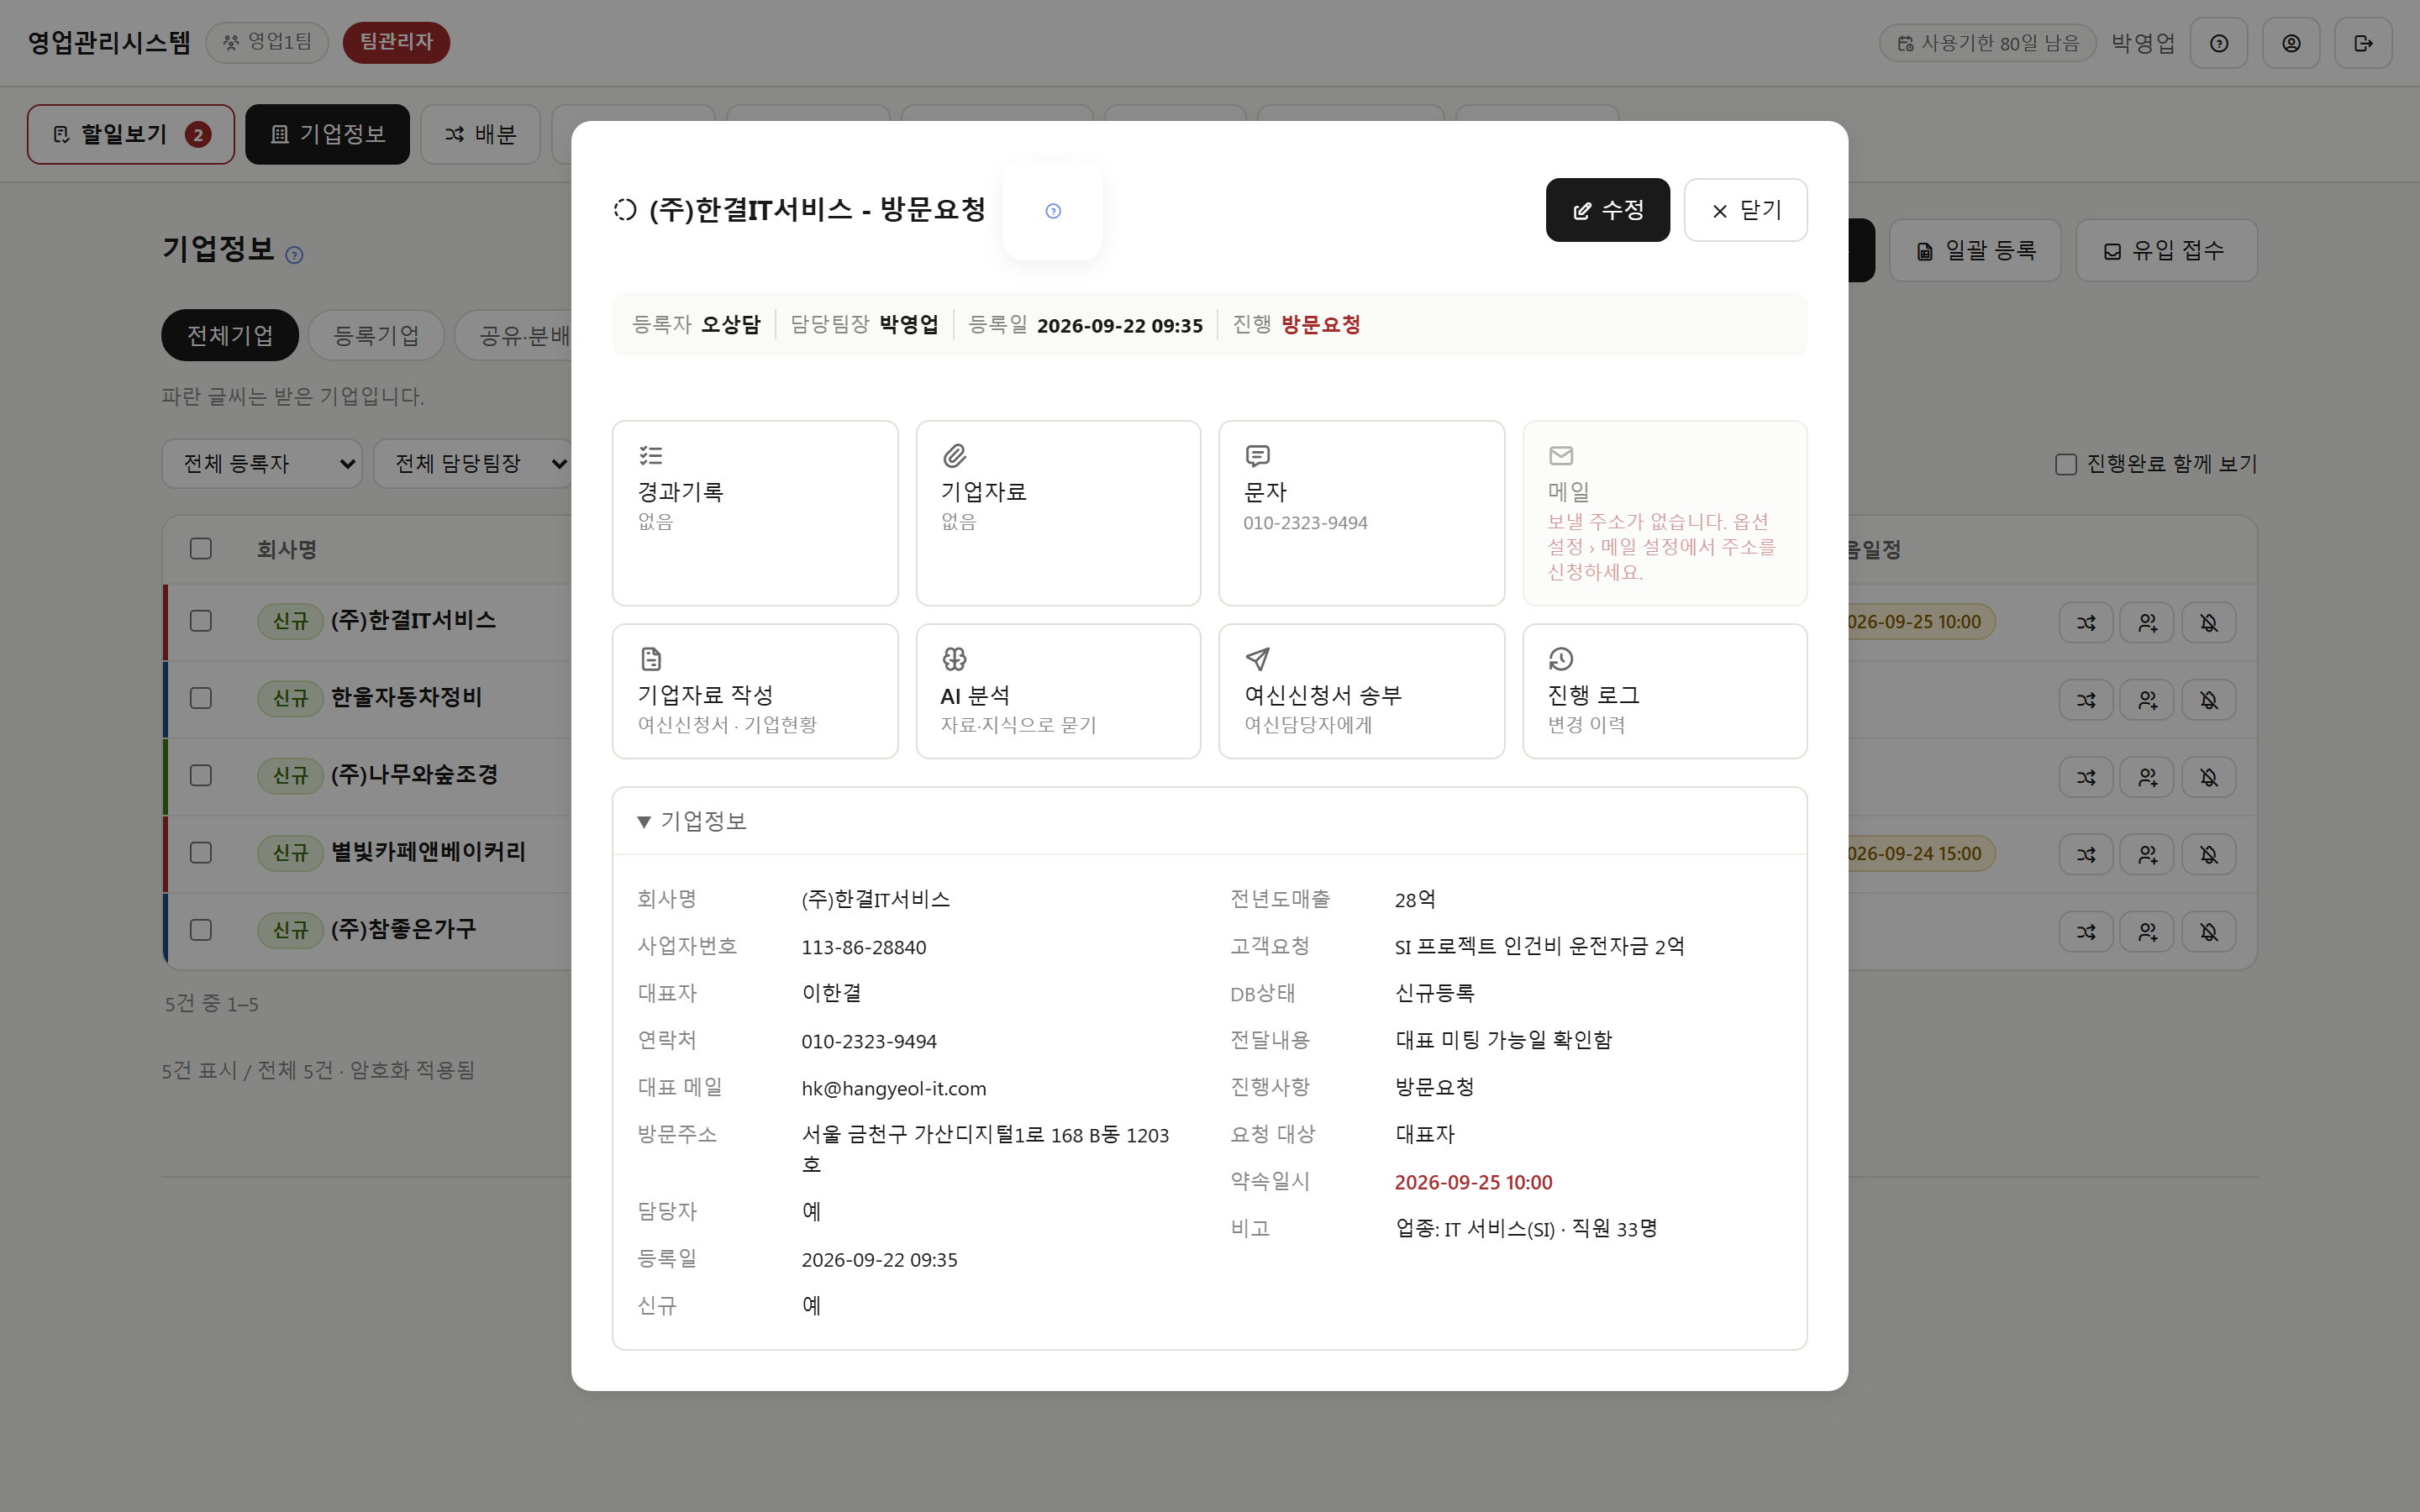Click the shuffle icon in (주)참좋은가구 row
The image size is (2420, 1512).
click(x=2086, y=932)
